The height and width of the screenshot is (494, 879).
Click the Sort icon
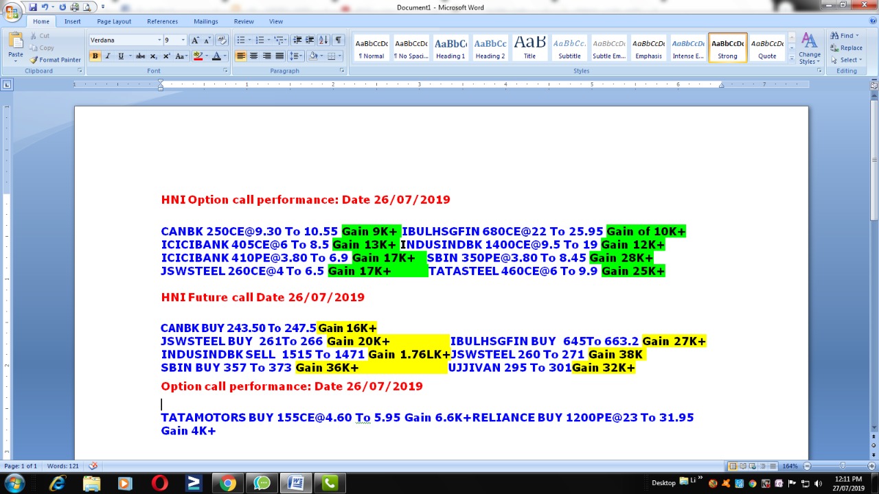coord(323,40)
